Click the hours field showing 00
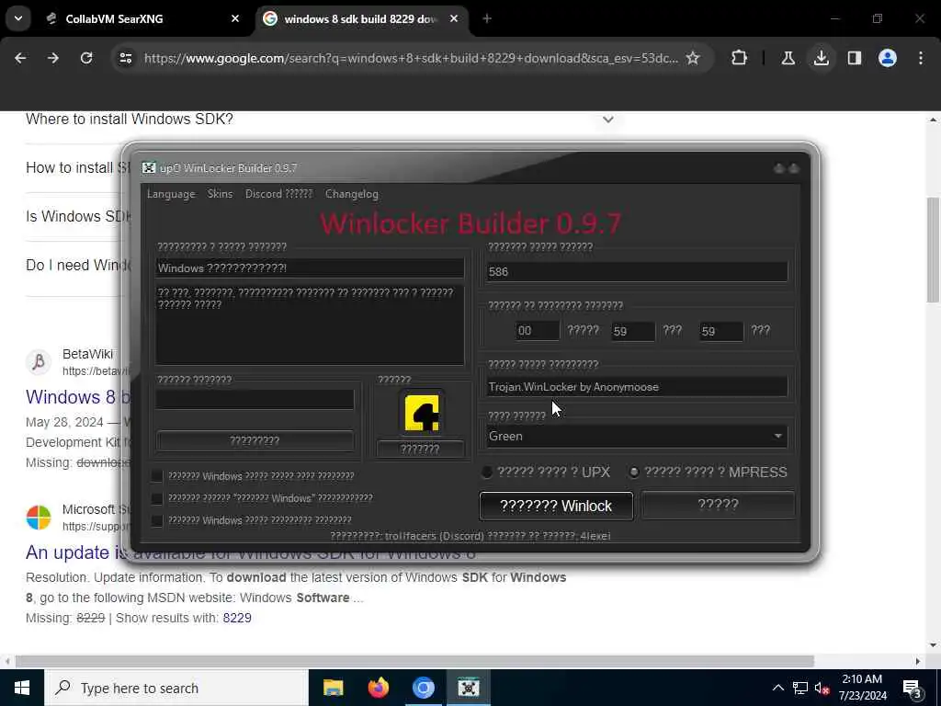The width and height of the screenshot is (941, 706). click(x=537, y=331)
